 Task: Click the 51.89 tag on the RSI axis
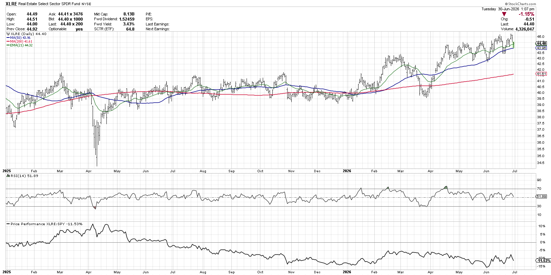pos(541,197)
